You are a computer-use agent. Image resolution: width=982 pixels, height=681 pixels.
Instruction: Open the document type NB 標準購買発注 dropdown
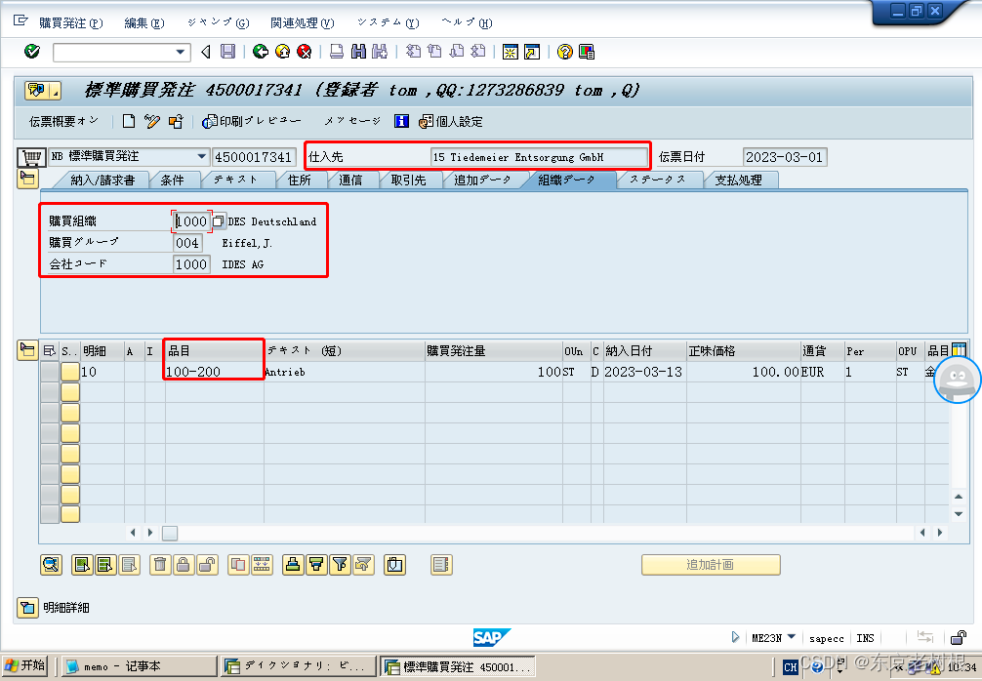(x=202, y=156)
